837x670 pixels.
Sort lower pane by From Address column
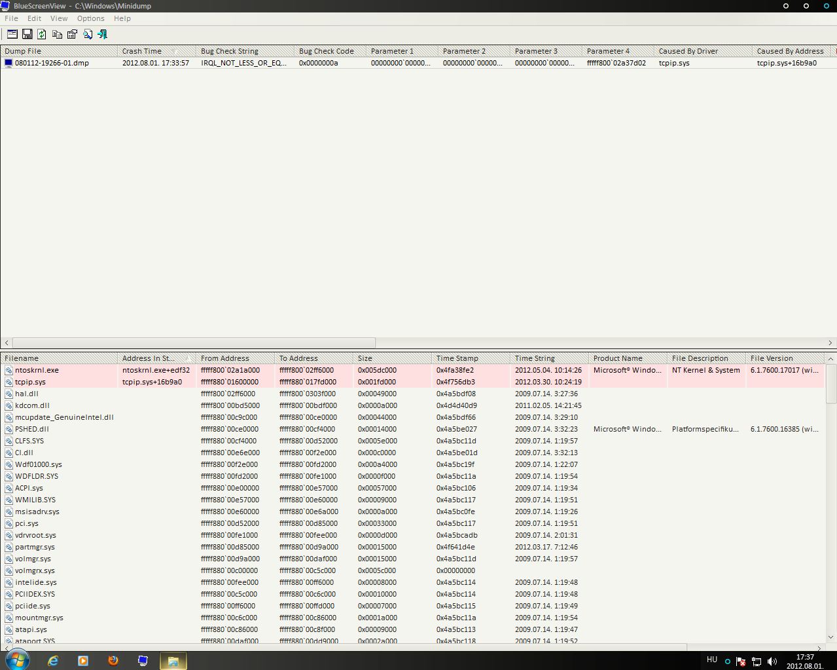[236, 358]
